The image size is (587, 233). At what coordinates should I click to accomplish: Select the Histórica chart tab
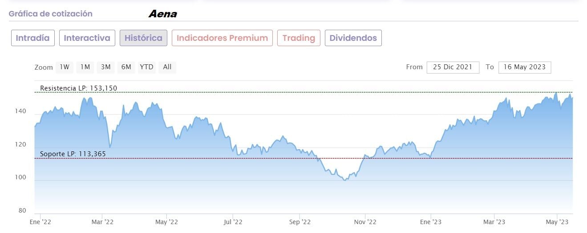point(143,38)
